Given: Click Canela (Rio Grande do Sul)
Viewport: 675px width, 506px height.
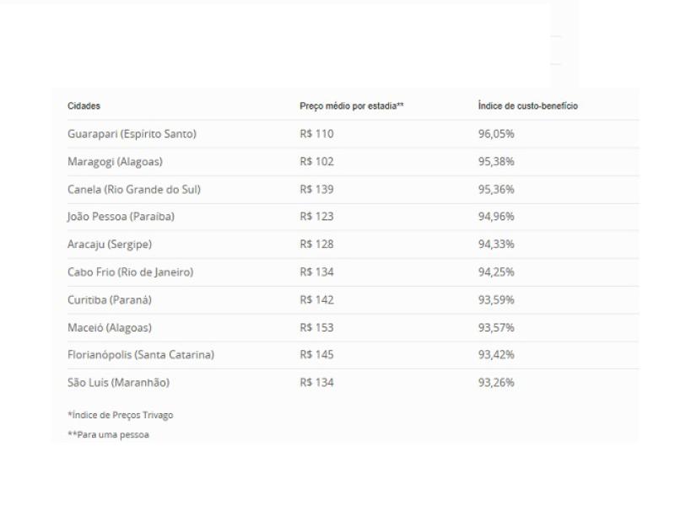Looking at the screenshot, I should point(133,190).
